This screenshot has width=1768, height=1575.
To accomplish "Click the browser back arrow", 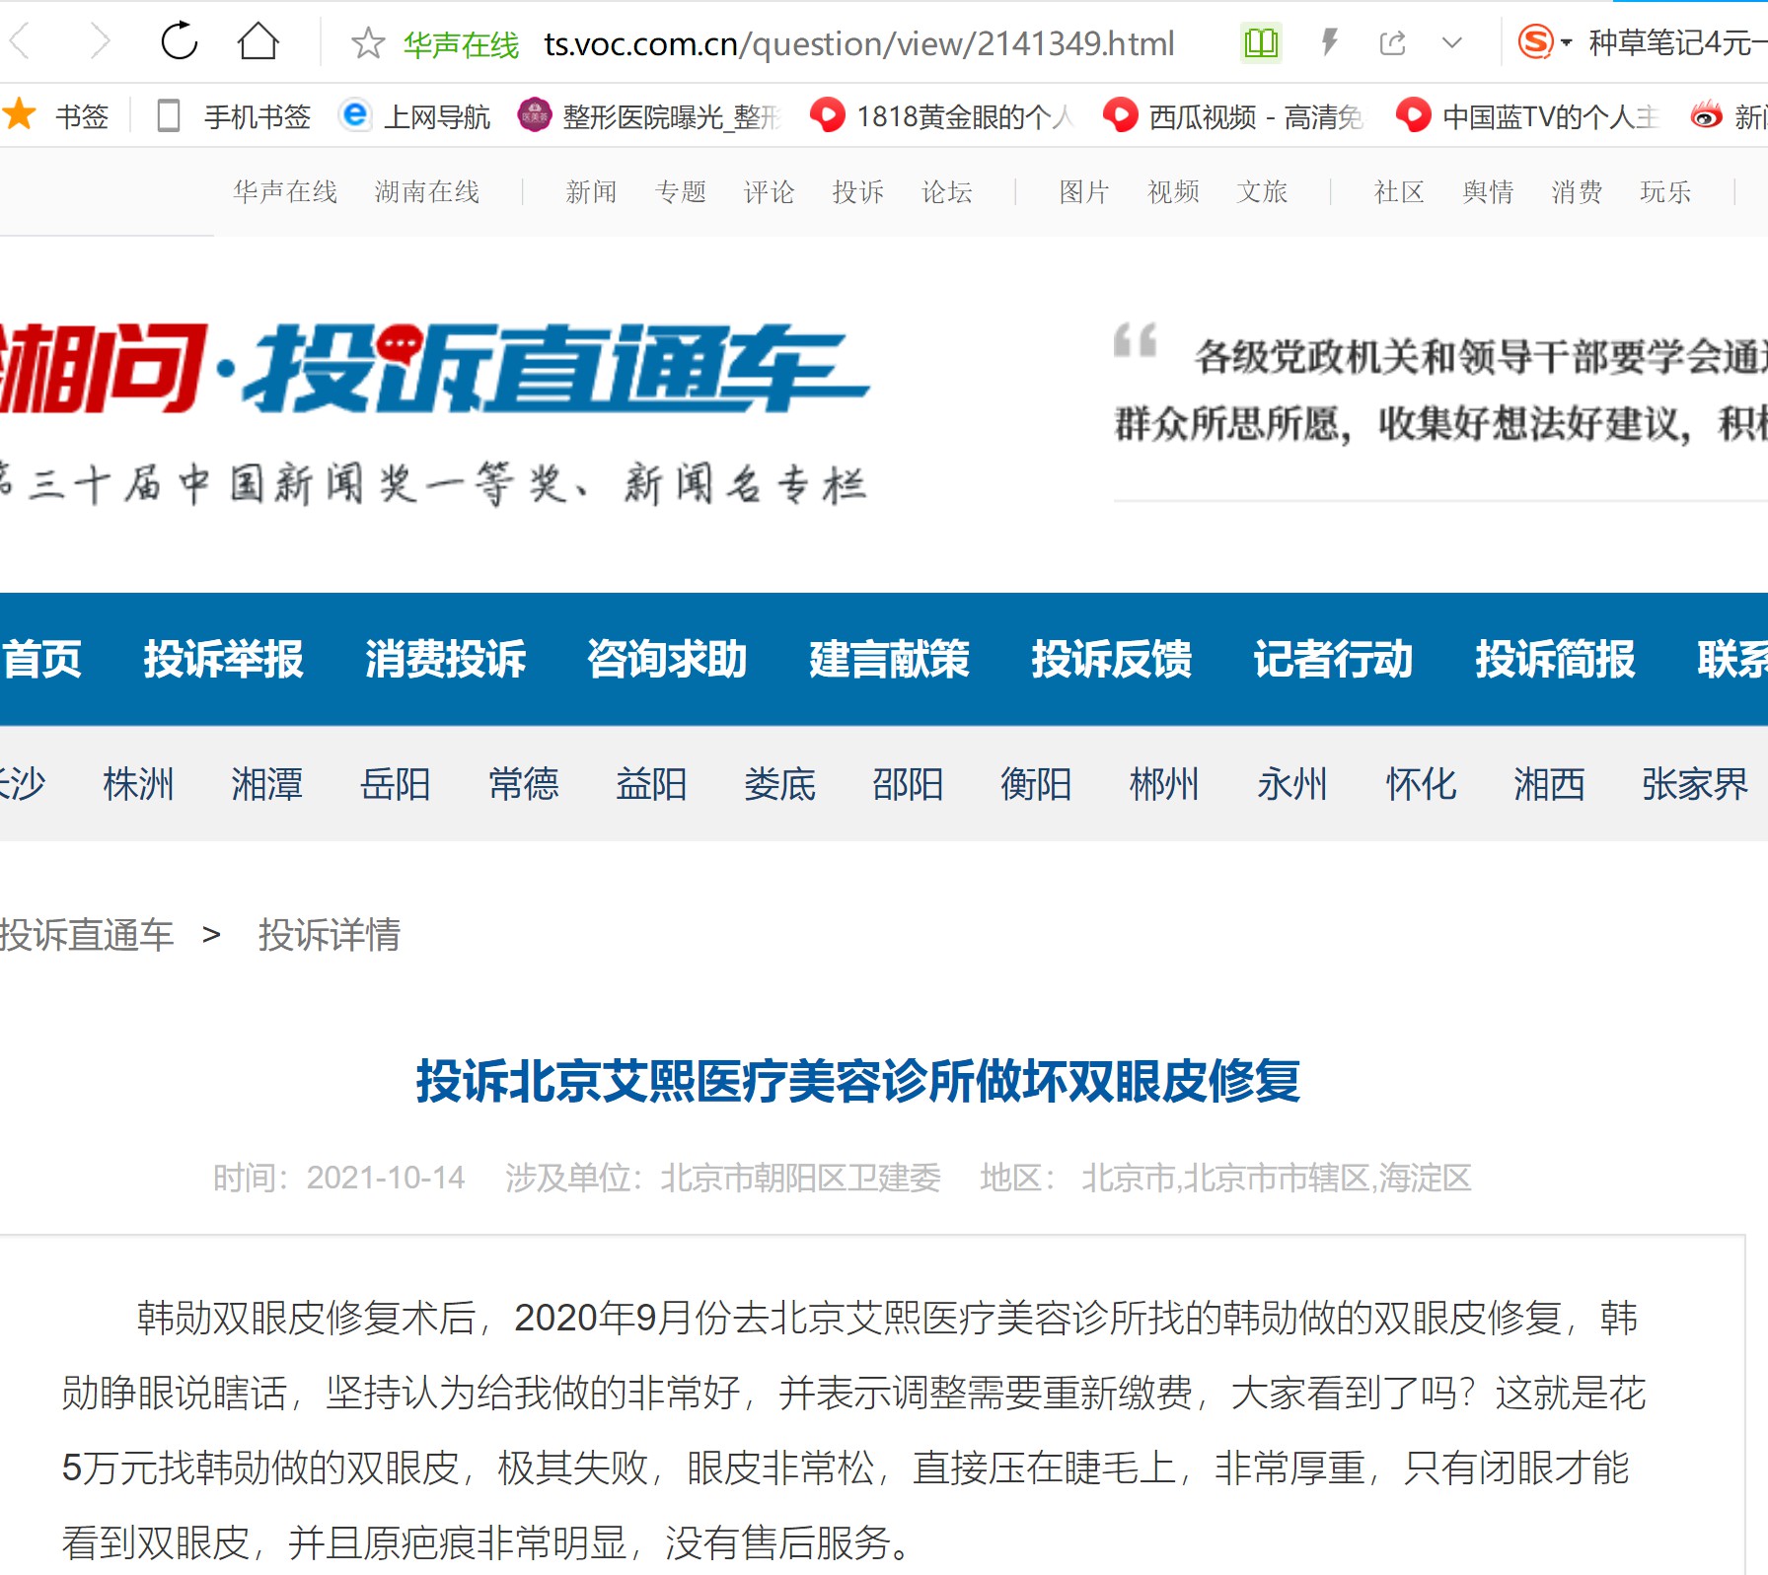I will 20,42.
